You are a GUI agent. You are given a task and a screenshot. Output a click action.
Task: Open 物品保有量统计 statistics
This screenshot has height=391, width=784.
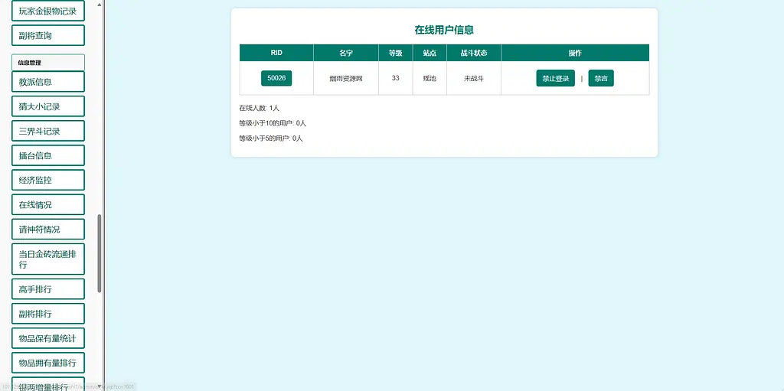pos(48,338)
